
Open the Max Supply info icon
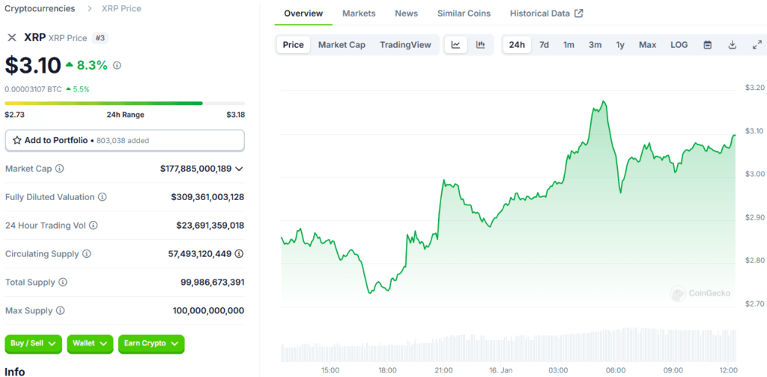[60, 310]
